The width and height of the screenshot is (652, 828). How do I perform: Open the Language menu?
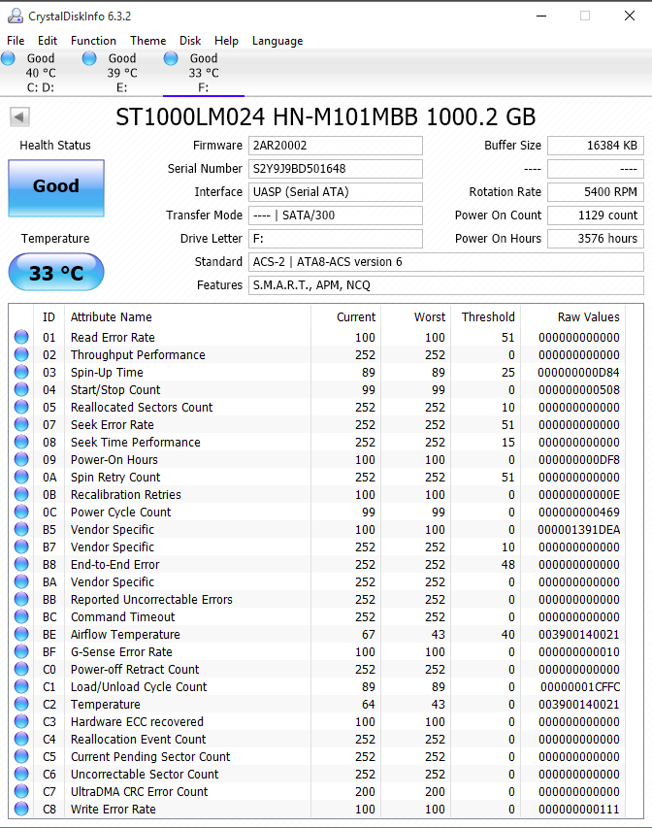277,41
